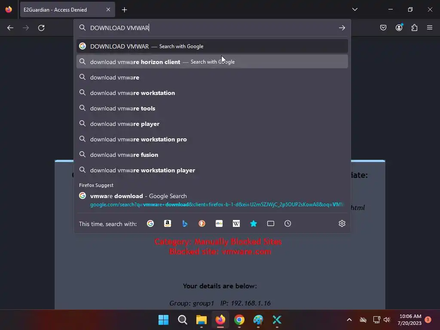Choose suggestion download vmware horizon client

click(x=212, y=62)
